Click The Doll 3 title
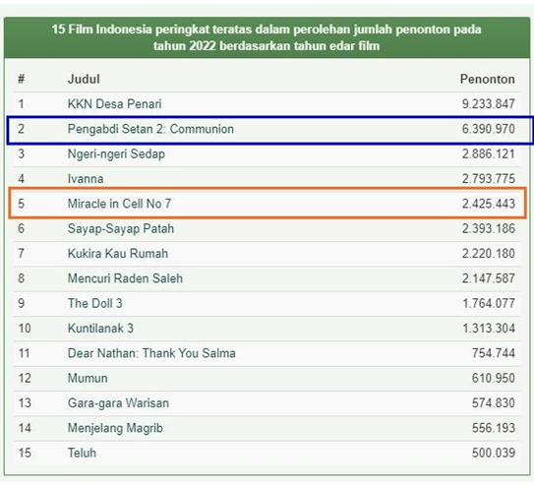Screen dimensions: 534x485 (94, 303)
